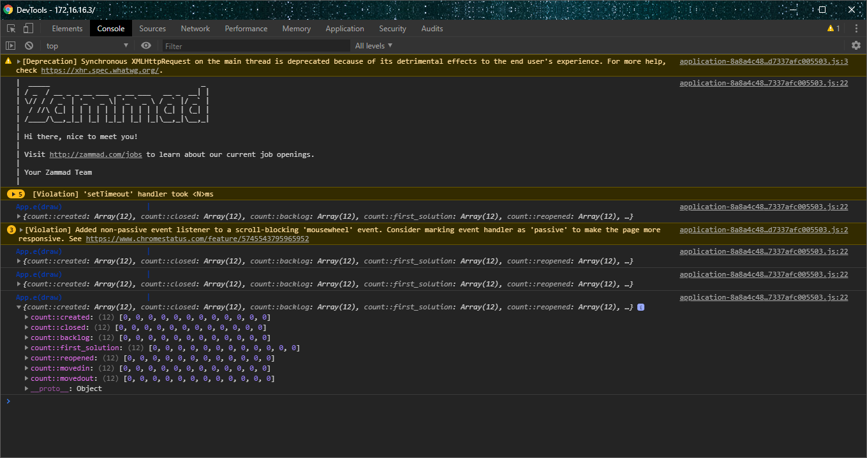Select the inspect element cursor tool
The width and height of the screenshot is (867, 458).
pos(10,28)
